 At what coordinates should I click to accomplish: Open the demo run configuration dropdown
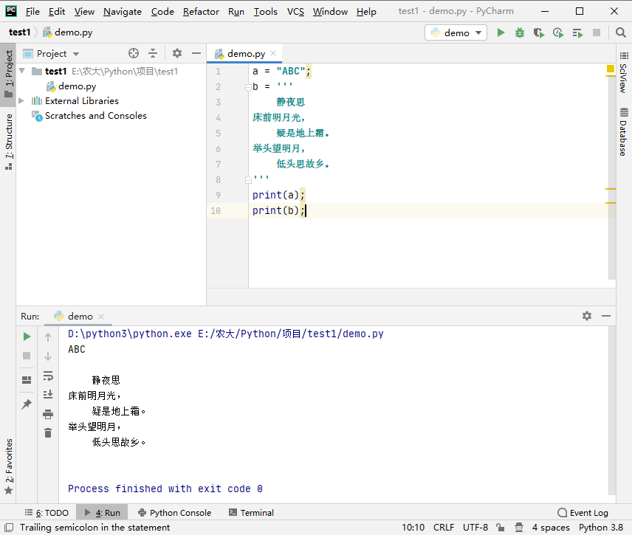(x=456, y=32)
